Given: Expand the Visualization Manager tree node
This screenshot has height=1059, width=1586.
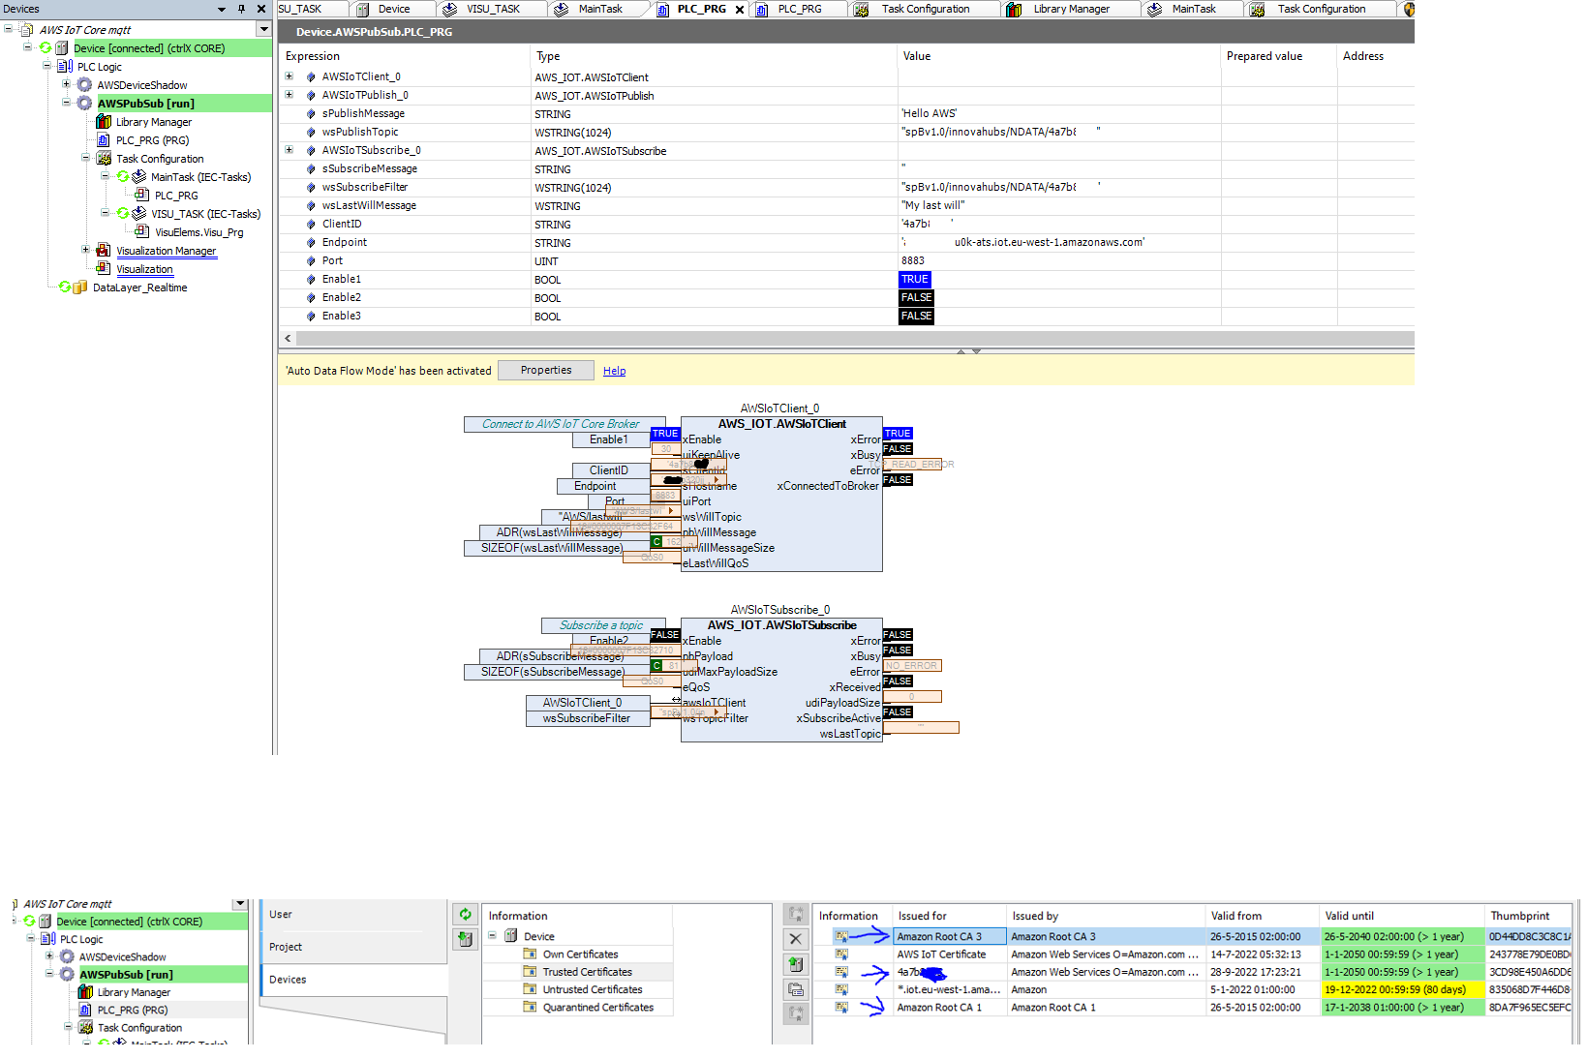Looking at the screenshot, I should pos(85,251).
